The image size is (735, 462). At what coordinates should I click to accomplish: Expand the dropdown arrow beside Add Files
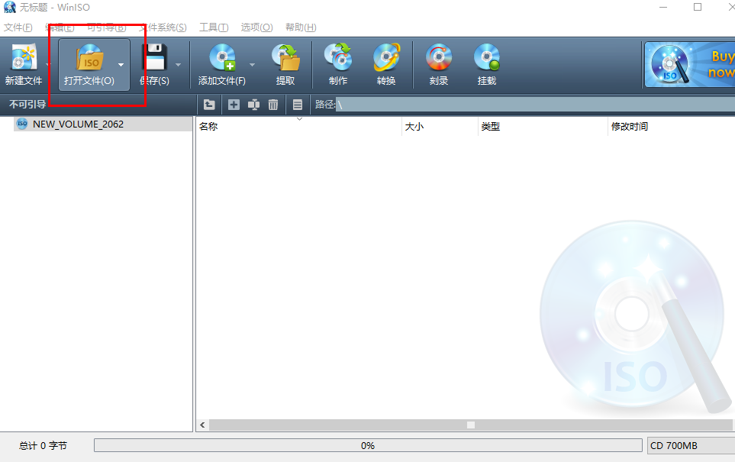click(252, 65)
